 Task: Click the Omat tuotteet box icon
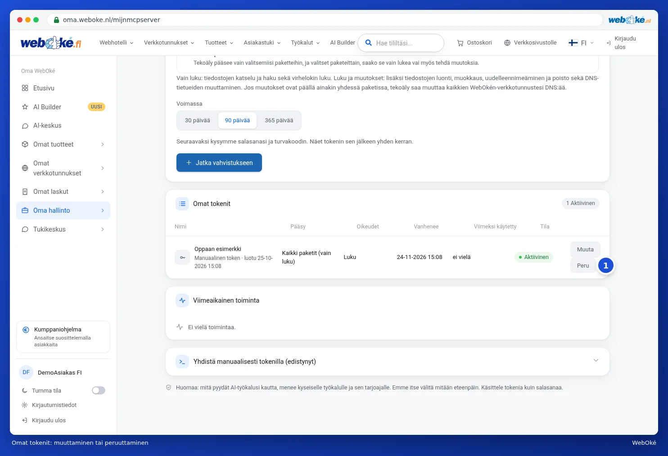[25, 144]
